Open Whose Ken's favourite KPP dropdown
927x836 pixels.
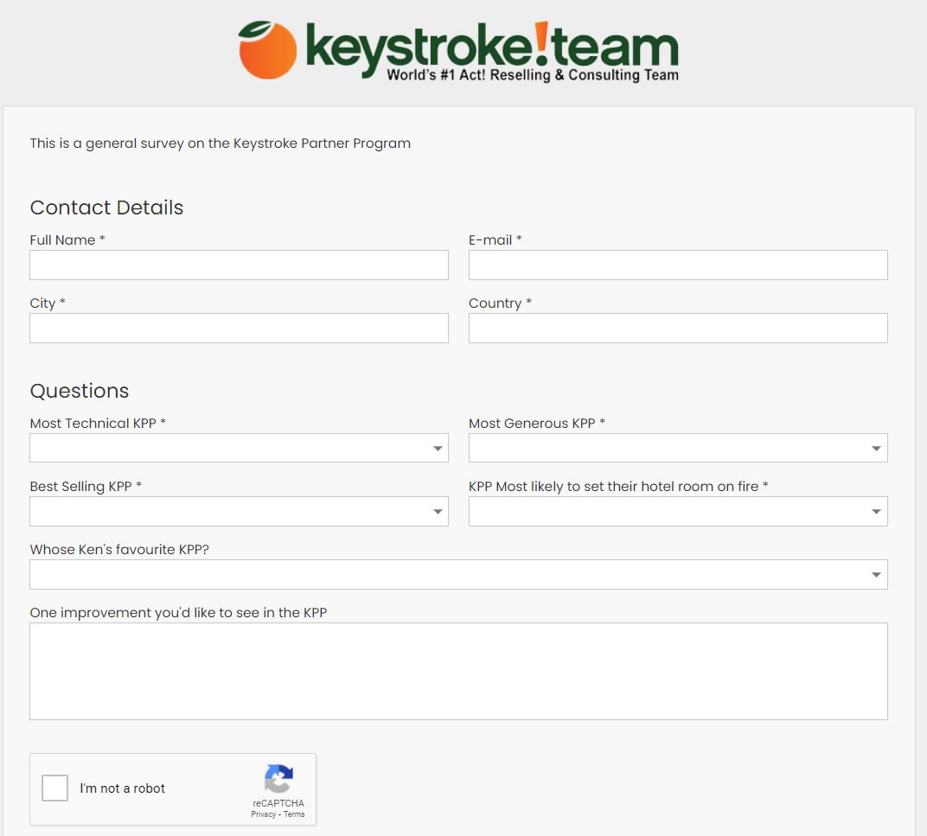458,574
